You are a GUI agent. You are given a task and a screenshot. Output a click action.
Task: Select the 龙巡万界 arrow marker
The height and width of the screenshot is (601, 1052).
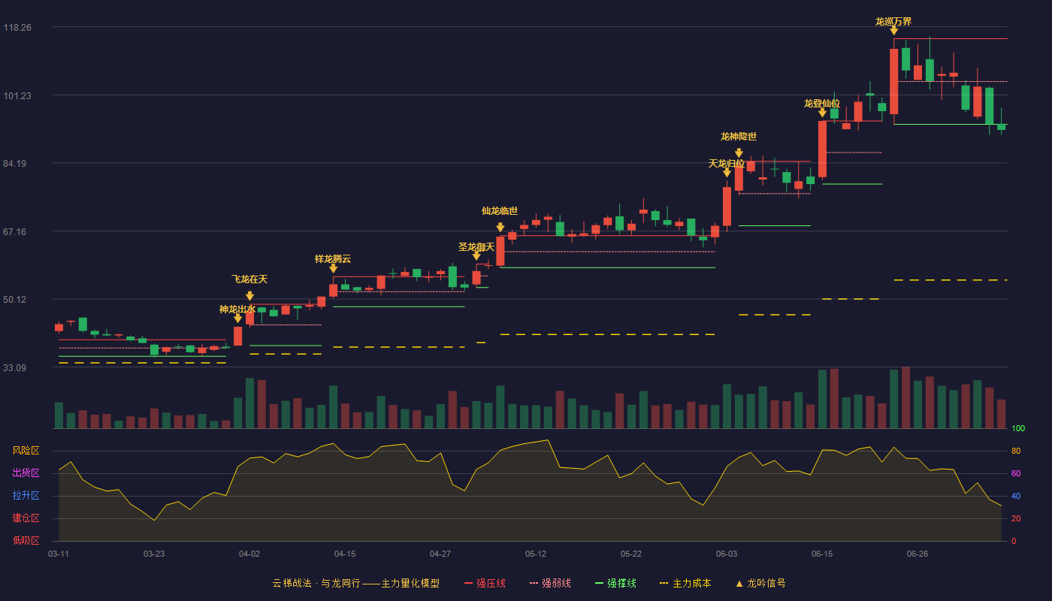tap(894, 31)
